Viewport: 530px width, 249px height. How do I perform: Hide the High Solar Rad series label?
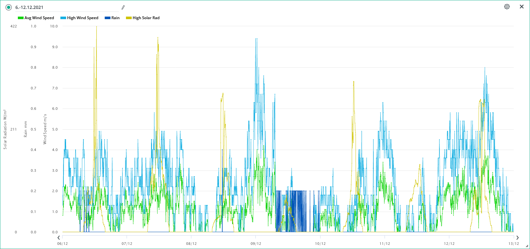point(146,18)
